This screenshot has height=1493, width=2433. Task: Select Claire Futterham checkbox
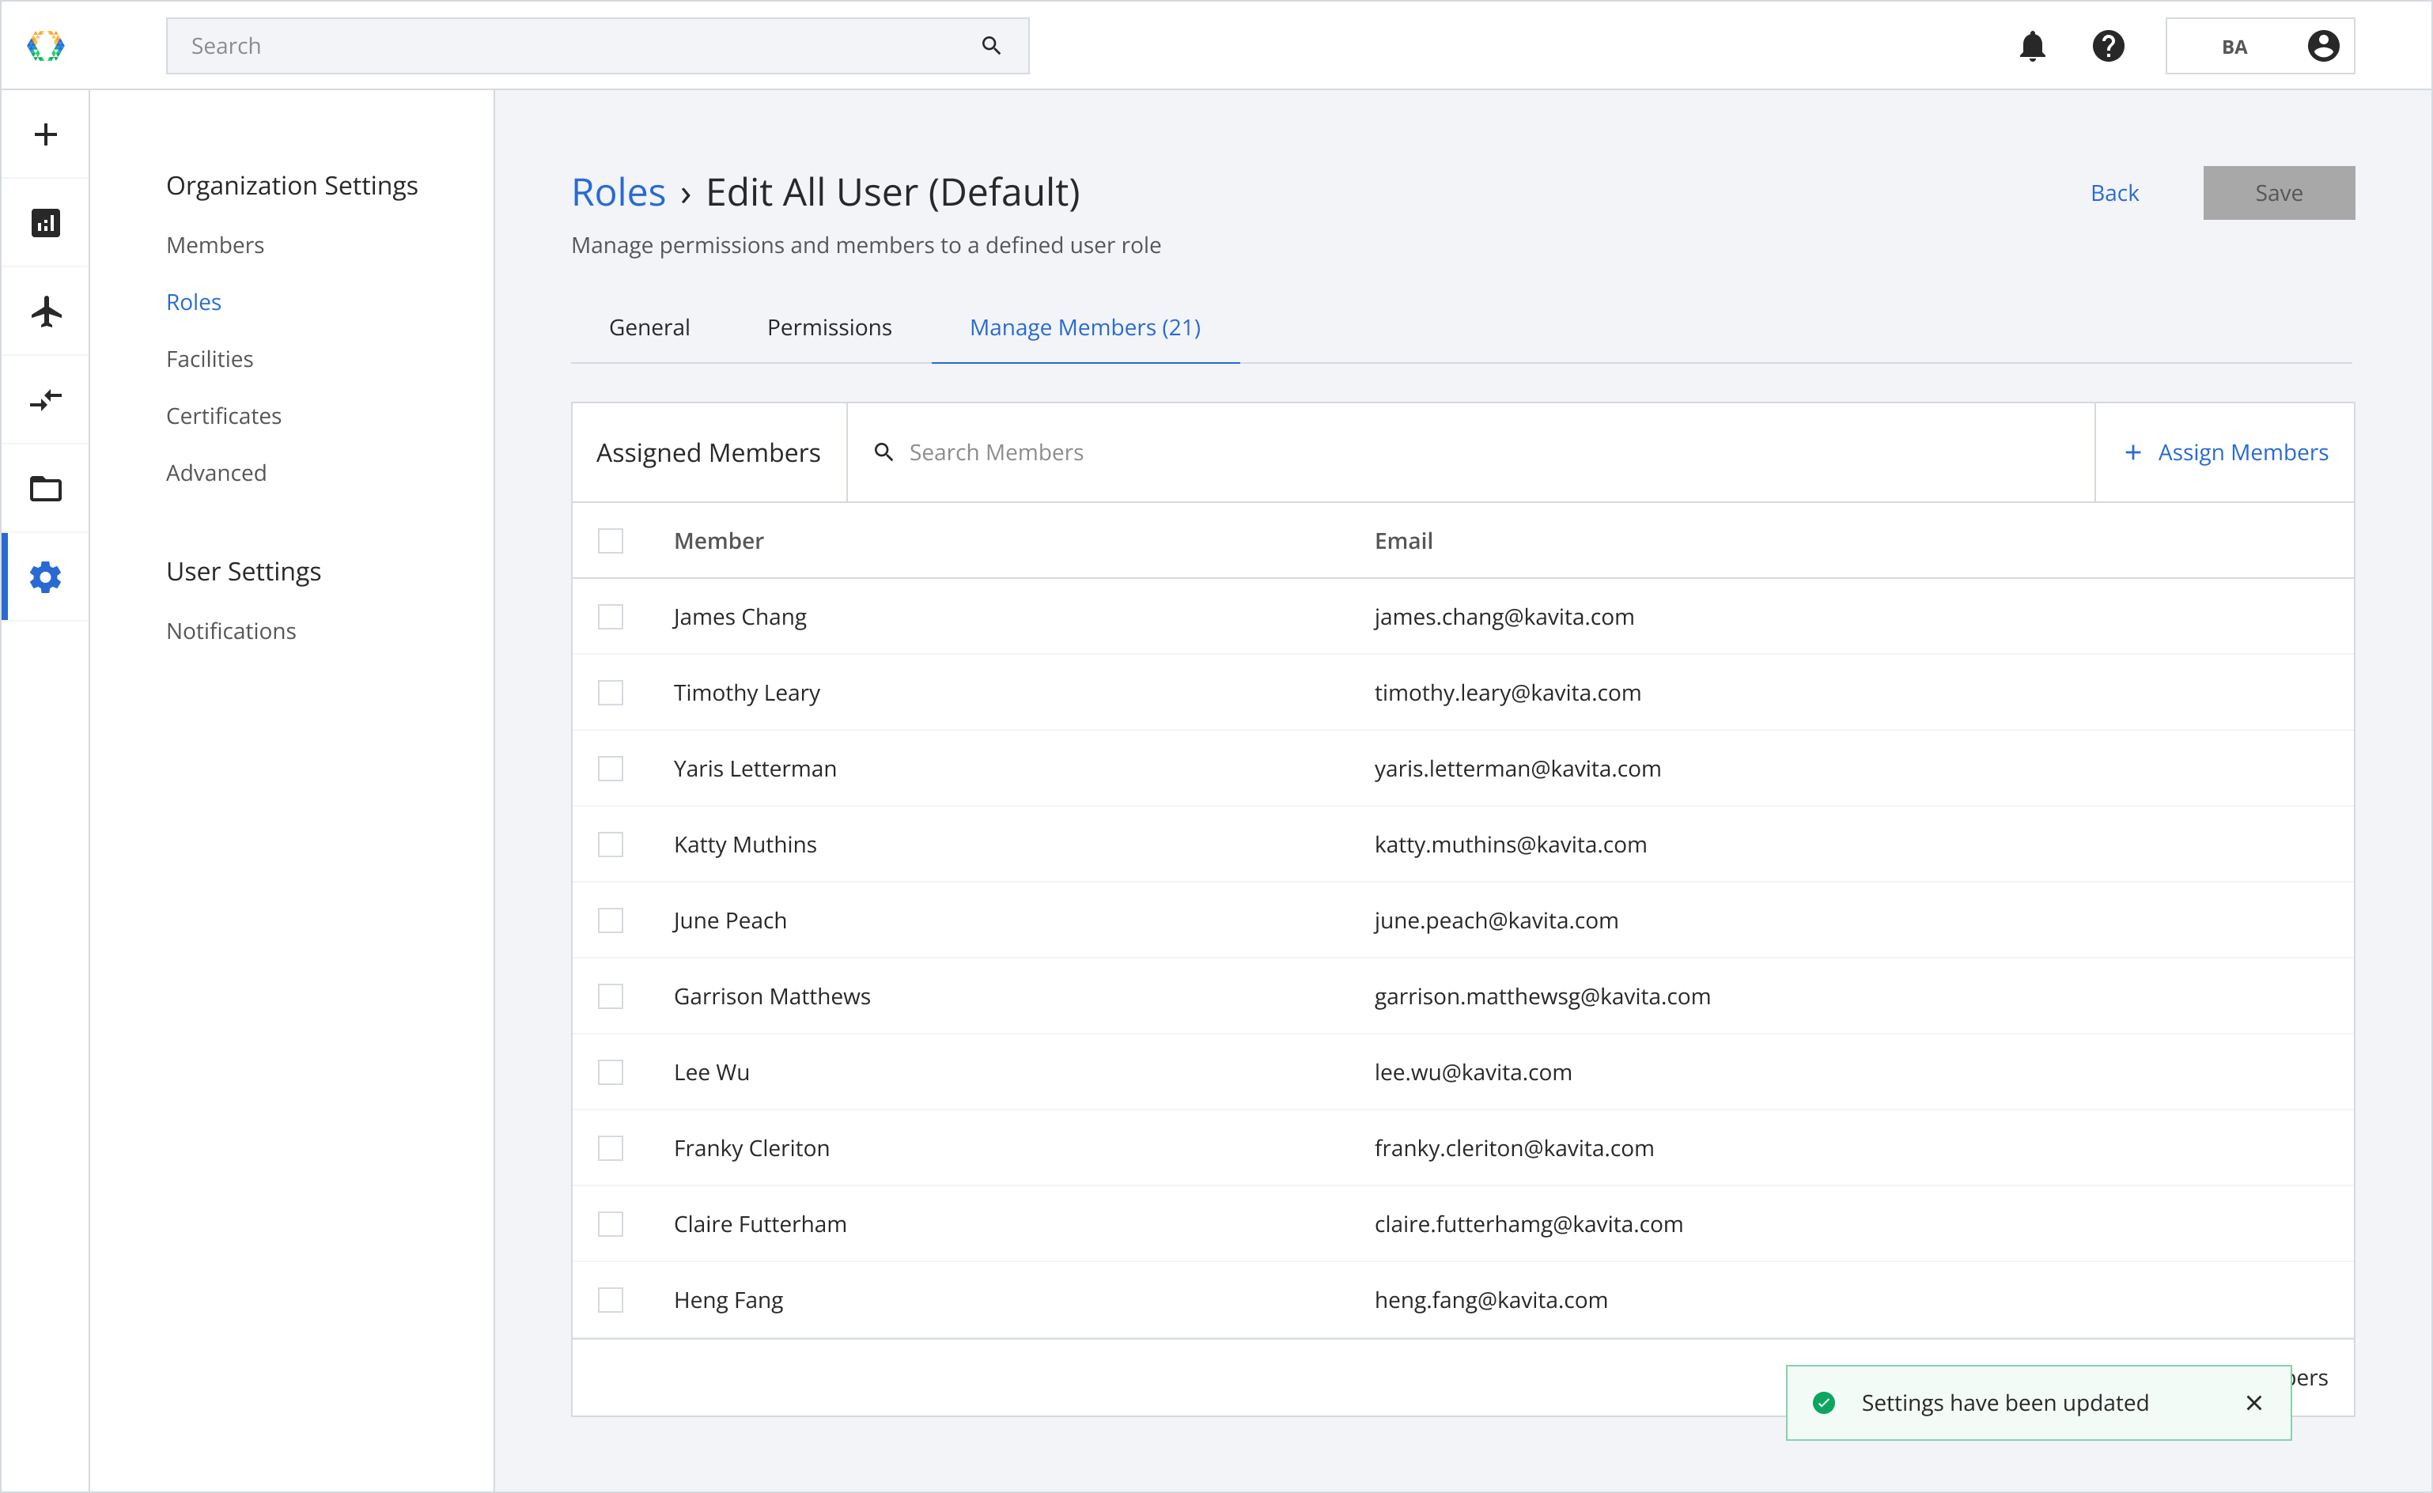pos(610,1226)
